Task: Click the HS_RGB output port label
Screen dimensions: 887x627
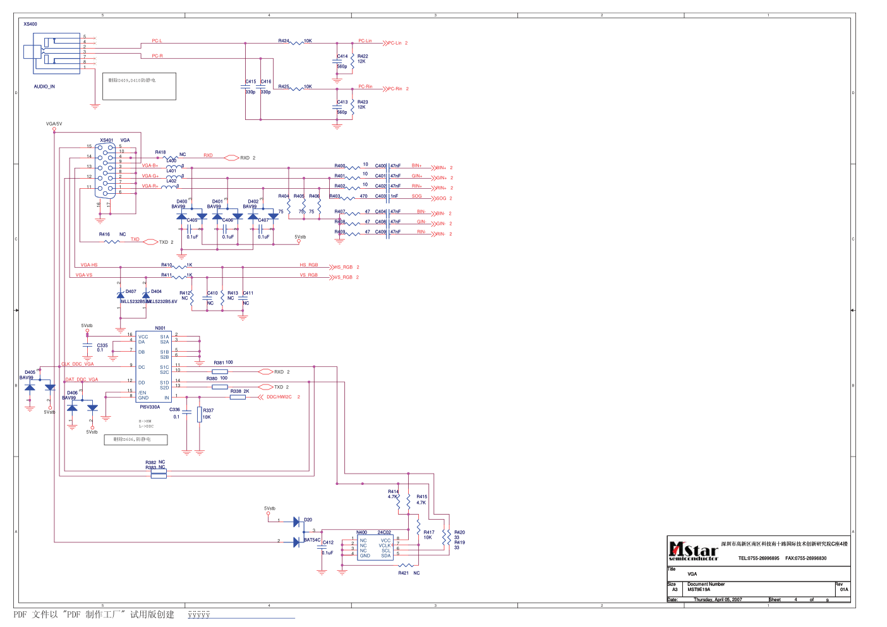Action: pyautogui.click(x=344, y=267)
